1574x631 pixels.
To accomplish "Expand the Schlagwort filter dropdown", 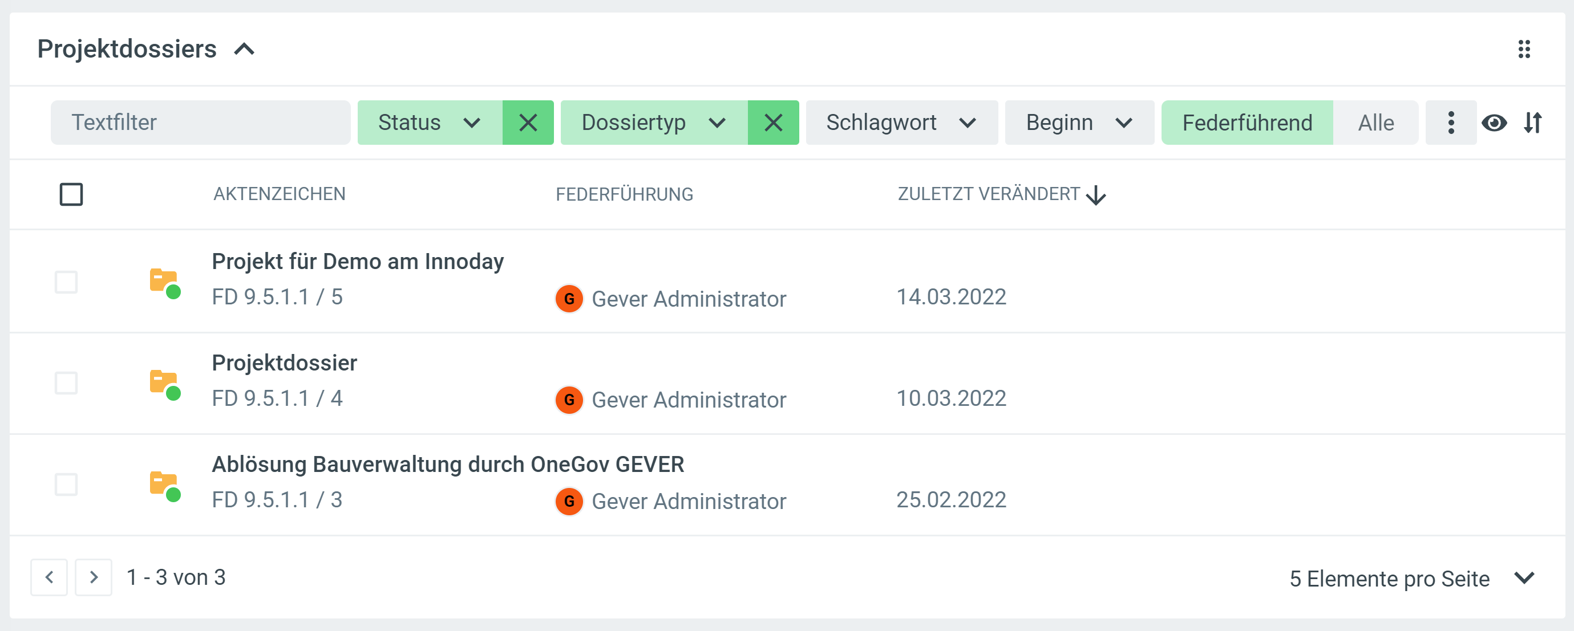I will [x=901, y=123].
